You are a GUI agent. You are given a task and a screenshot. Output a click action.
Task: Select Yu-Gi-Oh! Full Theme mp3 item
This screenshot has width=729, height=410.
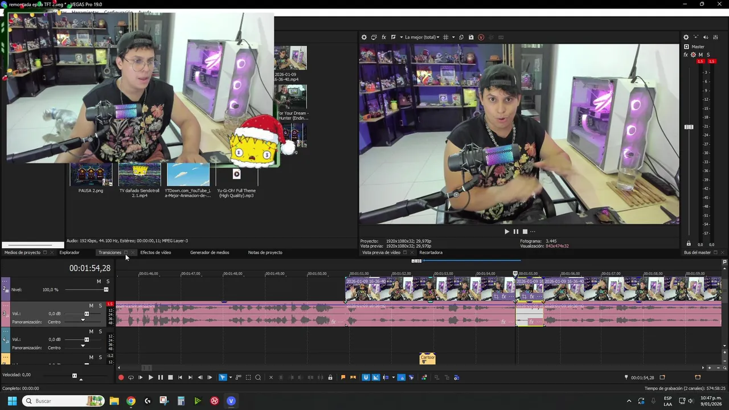click(x=236, y=174)
